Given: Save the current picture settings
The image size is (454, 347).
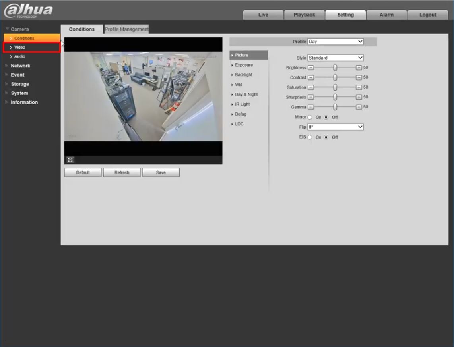Looking at the screenshot, I should tap(161, 172).
